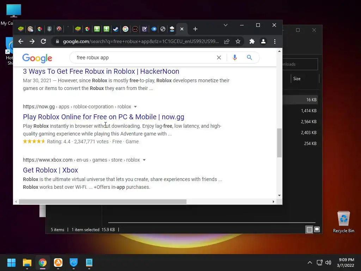This screenshot has width=361, height=271.
Task: Open File Explorer from the taskbar
Action: (x=27, y=263)
